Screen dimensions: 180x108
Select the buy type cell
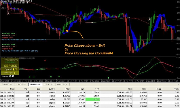(27, 103)
